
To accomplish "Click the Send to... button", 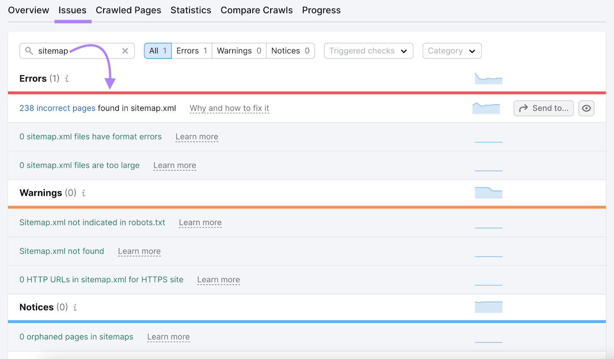I will (543, 108).
